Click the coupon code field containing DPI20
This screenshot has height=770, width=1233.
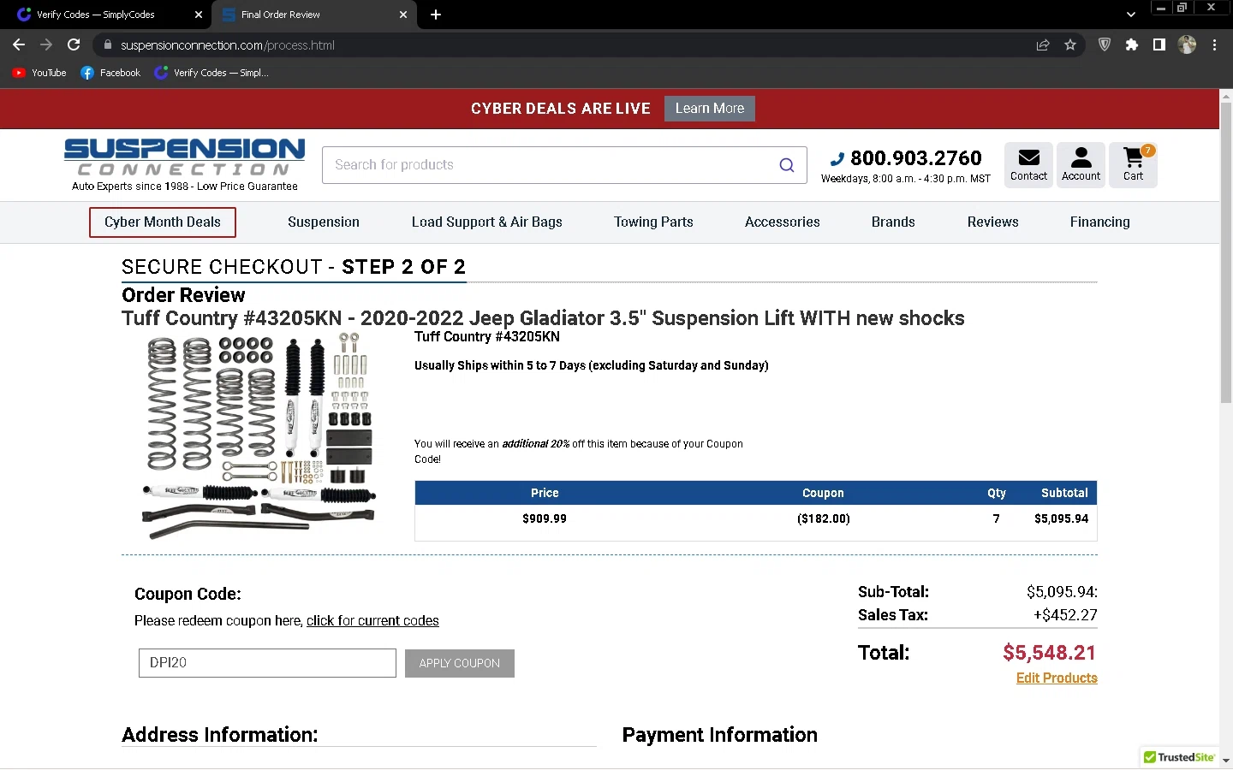click(x=267, y=663)
